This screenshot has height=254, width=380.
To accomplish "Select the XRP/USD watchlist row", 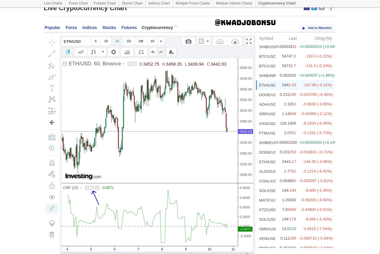I will (295, 114).
